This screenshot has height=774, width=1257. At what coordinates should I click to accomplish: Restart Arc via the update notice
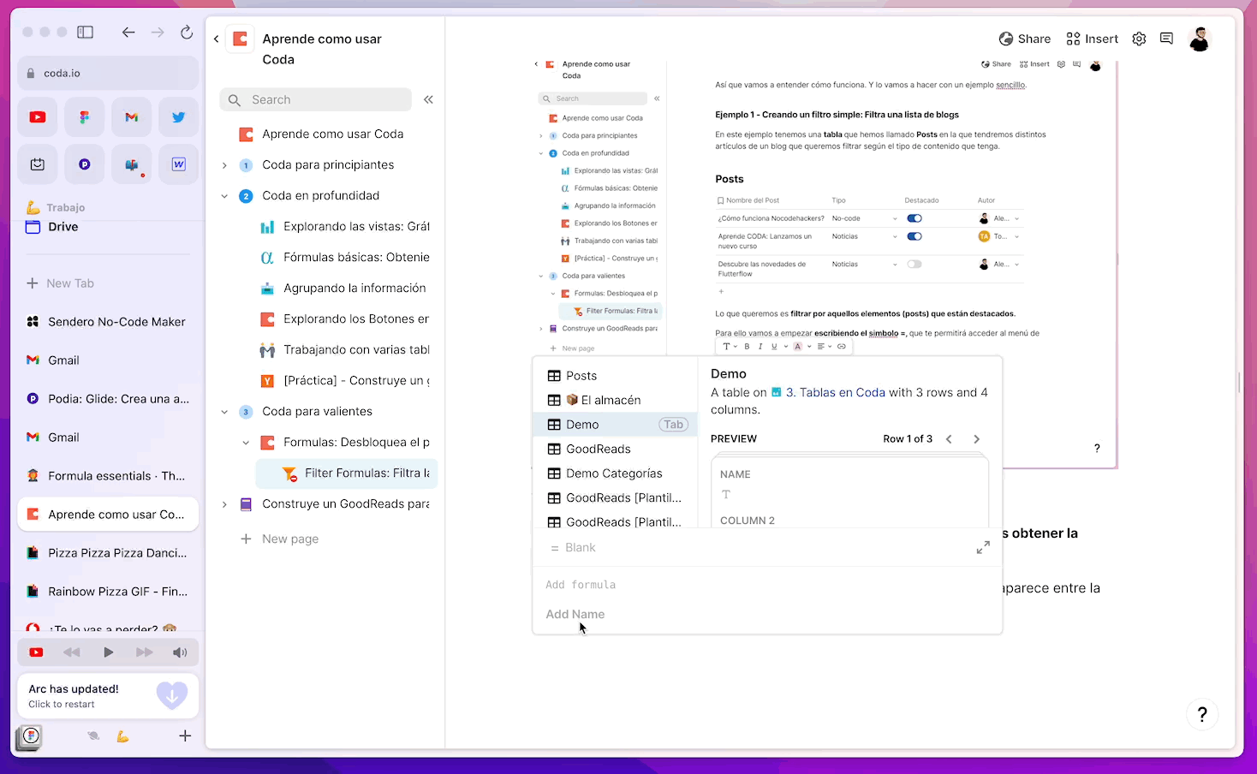(x=108, y=695)
